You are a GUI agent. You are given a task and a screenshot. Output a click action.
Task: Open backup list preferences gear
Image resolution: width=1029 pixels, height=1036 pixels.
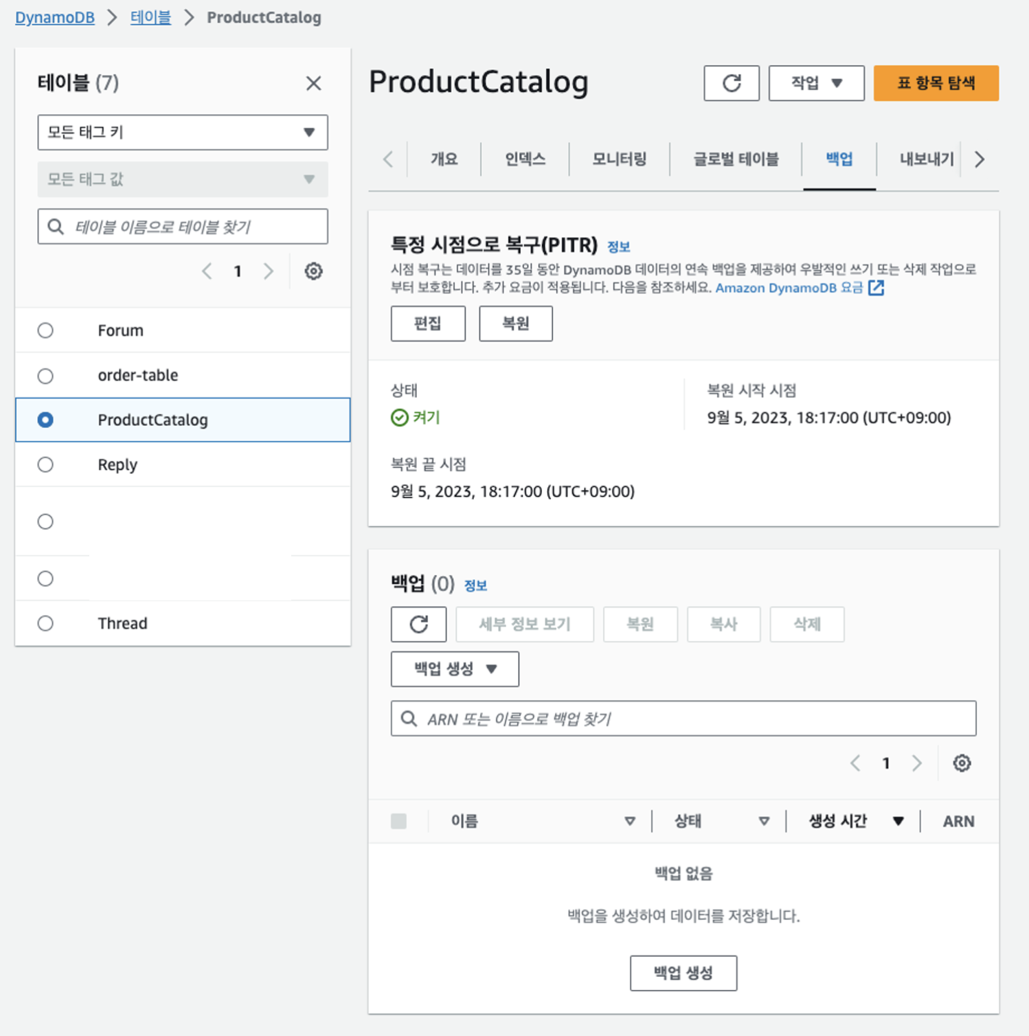pos(962,763)
